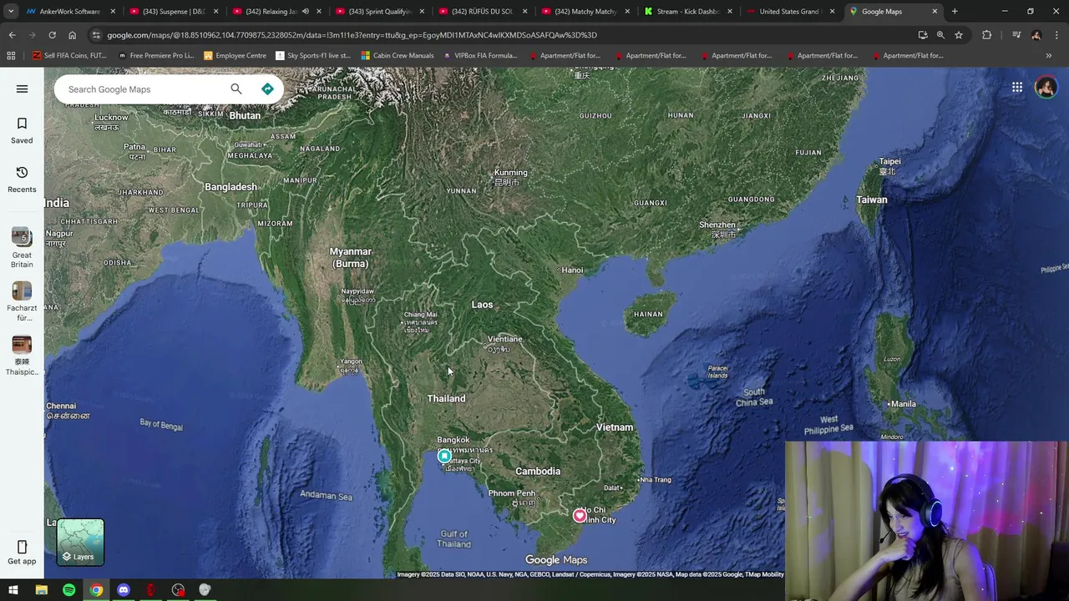Switch to the Suspense | D&D tab
This screenshot has height=601, width=1069.
click(x=173, y=12)
